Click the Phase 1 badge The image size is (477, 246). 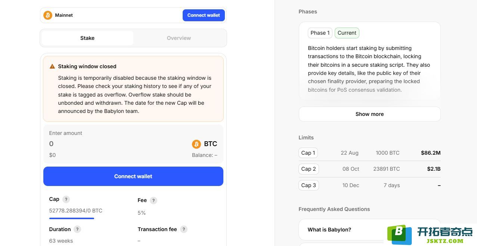[x=320, y=33]
